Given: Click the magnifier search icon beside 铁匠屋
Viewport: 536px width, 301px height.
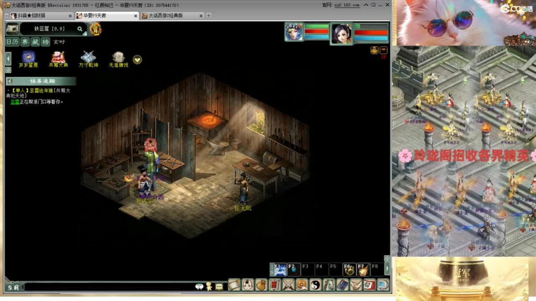Looking at the screenshot, I should click(x=80, y=29).
